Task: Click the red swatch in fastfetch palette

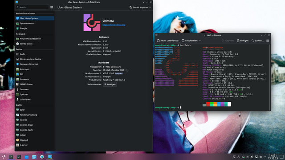Action: tap(208, 104)
